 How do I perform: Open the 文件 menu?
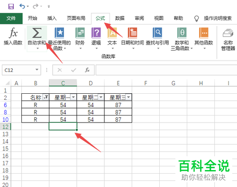click(11, 18)
